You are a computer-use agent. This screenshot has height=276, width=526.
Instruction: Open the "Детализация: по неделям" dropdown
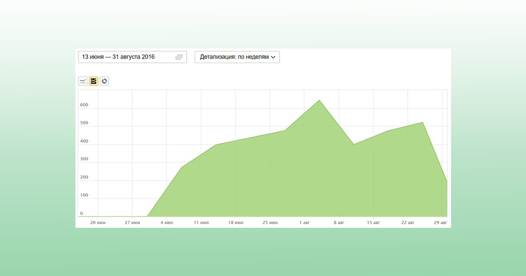(237, 57)
